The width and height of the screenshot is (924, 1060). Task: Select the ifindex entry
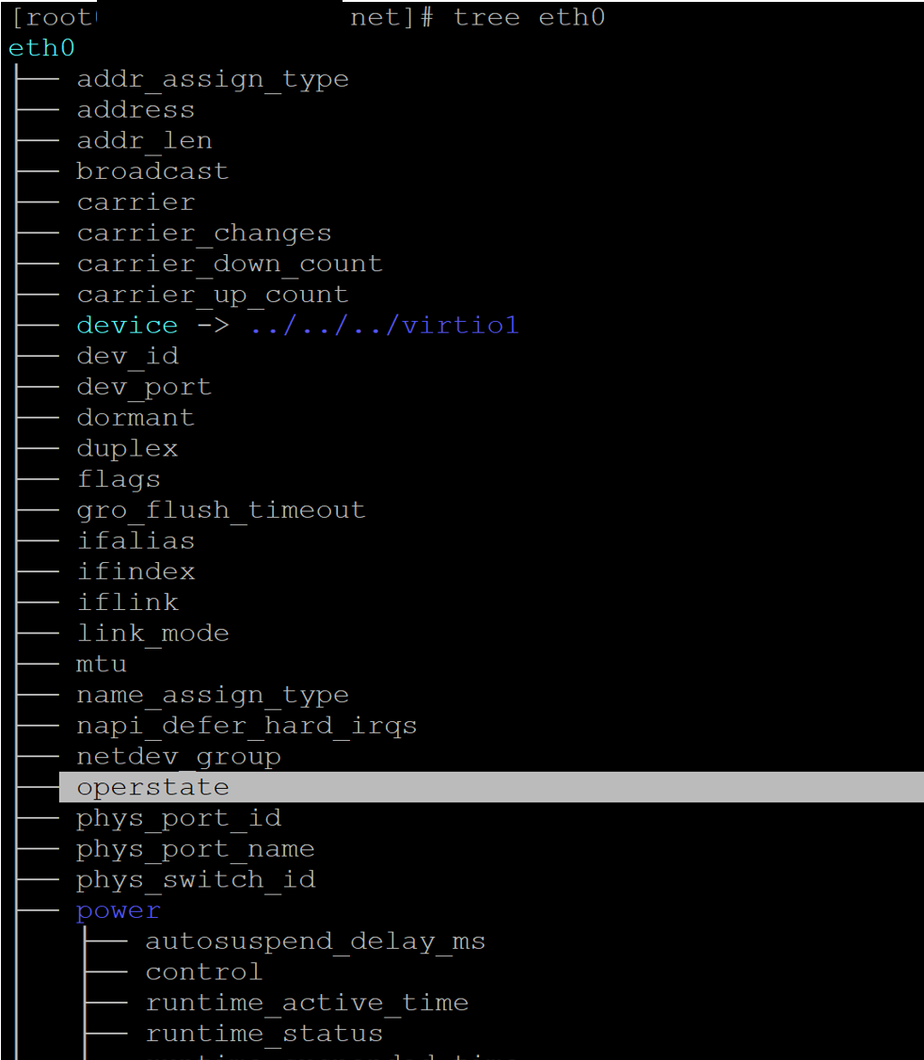pos(135,571)
